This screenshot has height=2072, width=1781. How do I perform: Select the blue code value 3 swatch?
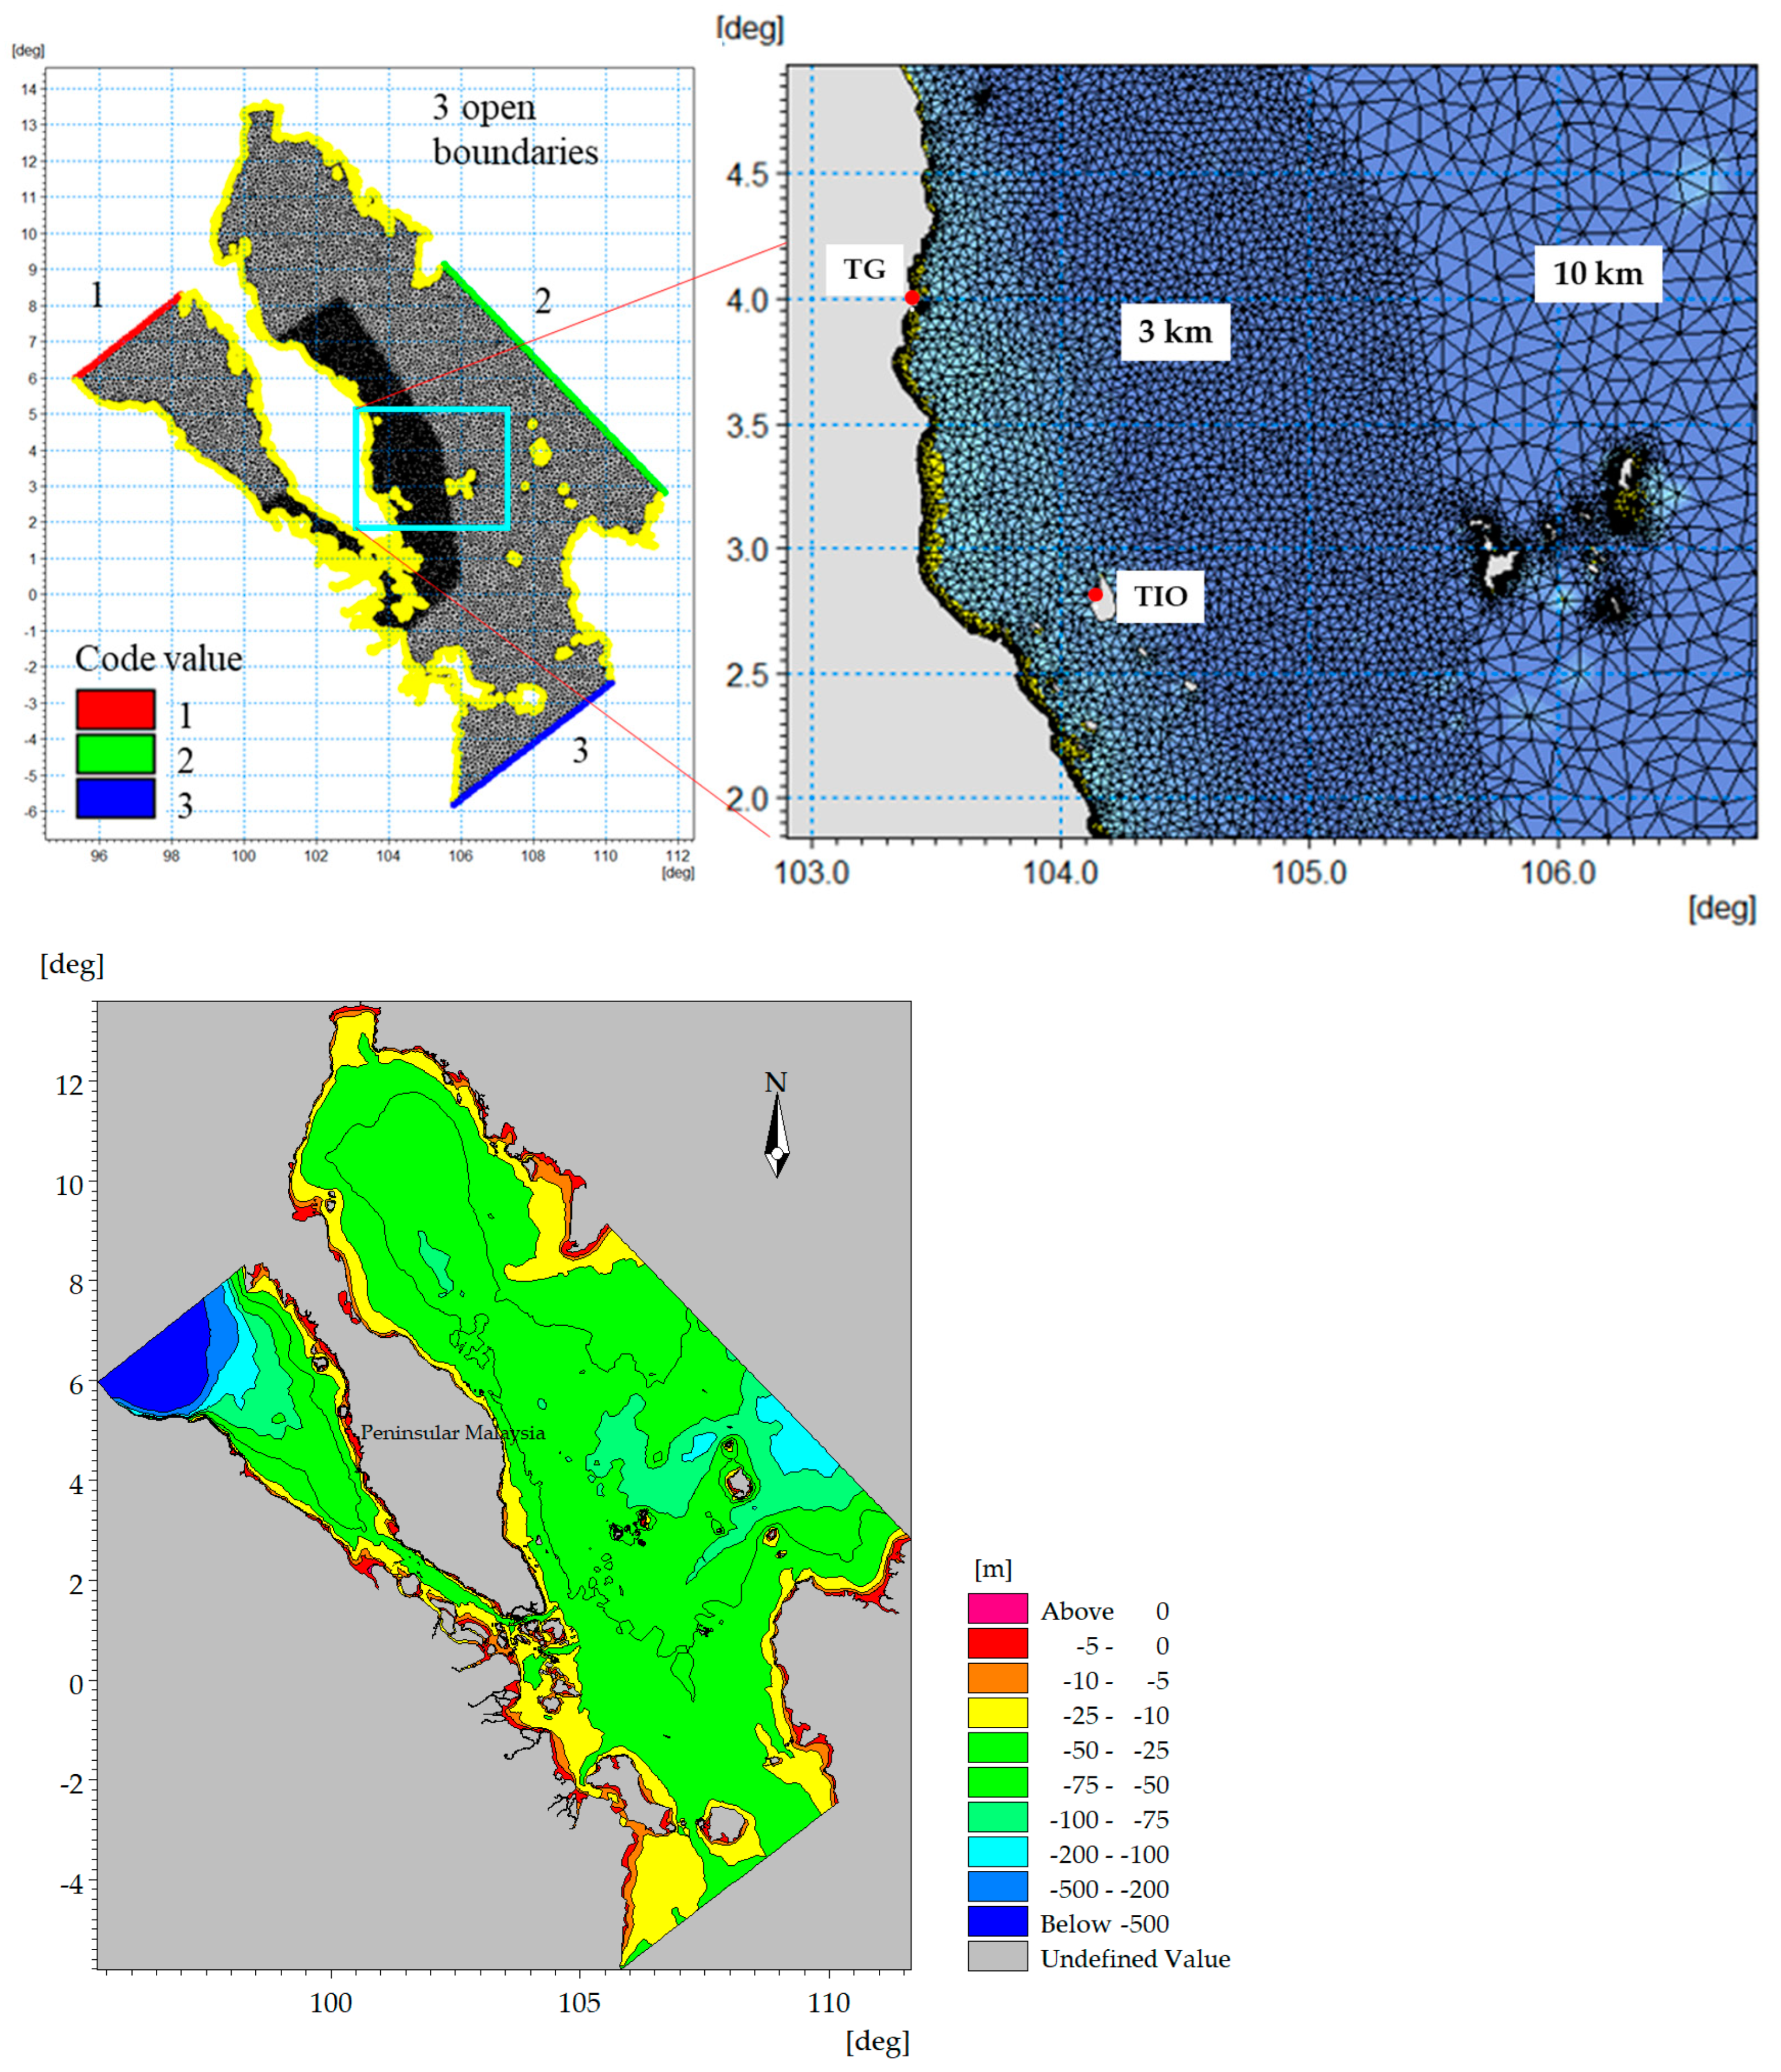click(115, 799)
